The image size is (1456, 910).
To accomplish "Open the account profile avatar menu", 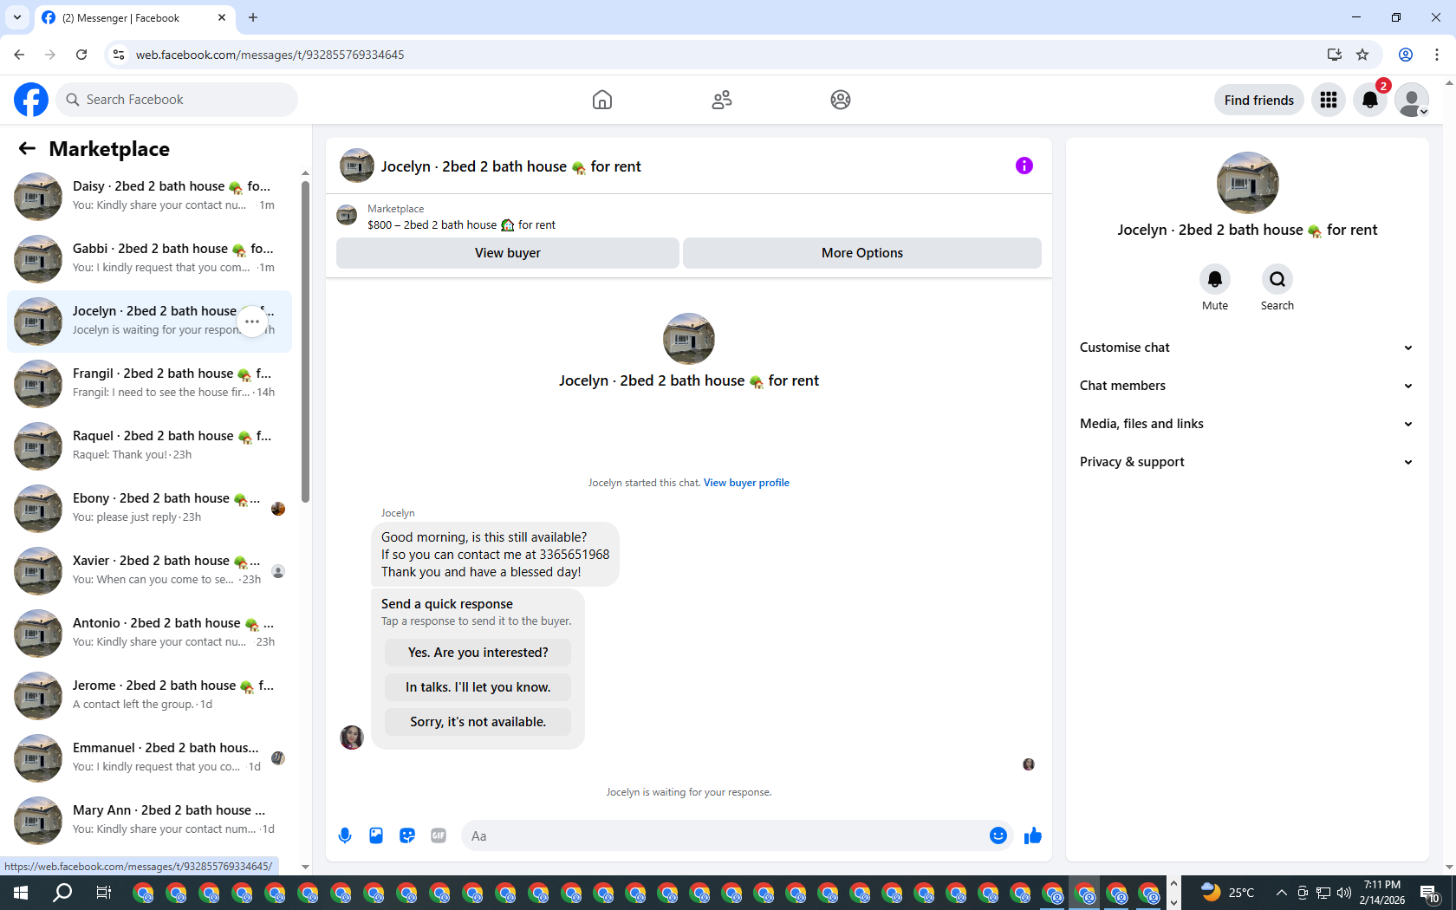I will point(1412,100).
